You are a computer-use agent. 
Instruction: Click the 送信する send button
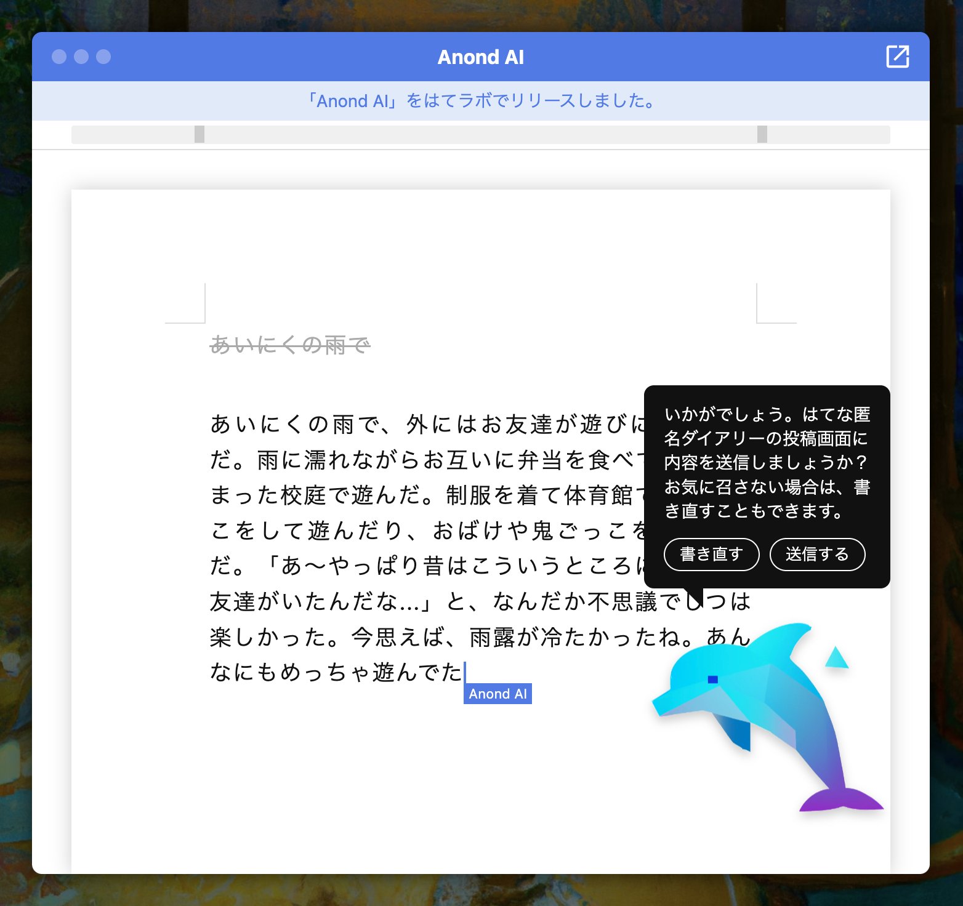pos(817,554)
